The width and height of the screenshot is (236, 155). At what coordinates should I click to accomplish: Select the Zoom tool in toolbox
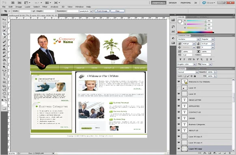tap(4, 97)
